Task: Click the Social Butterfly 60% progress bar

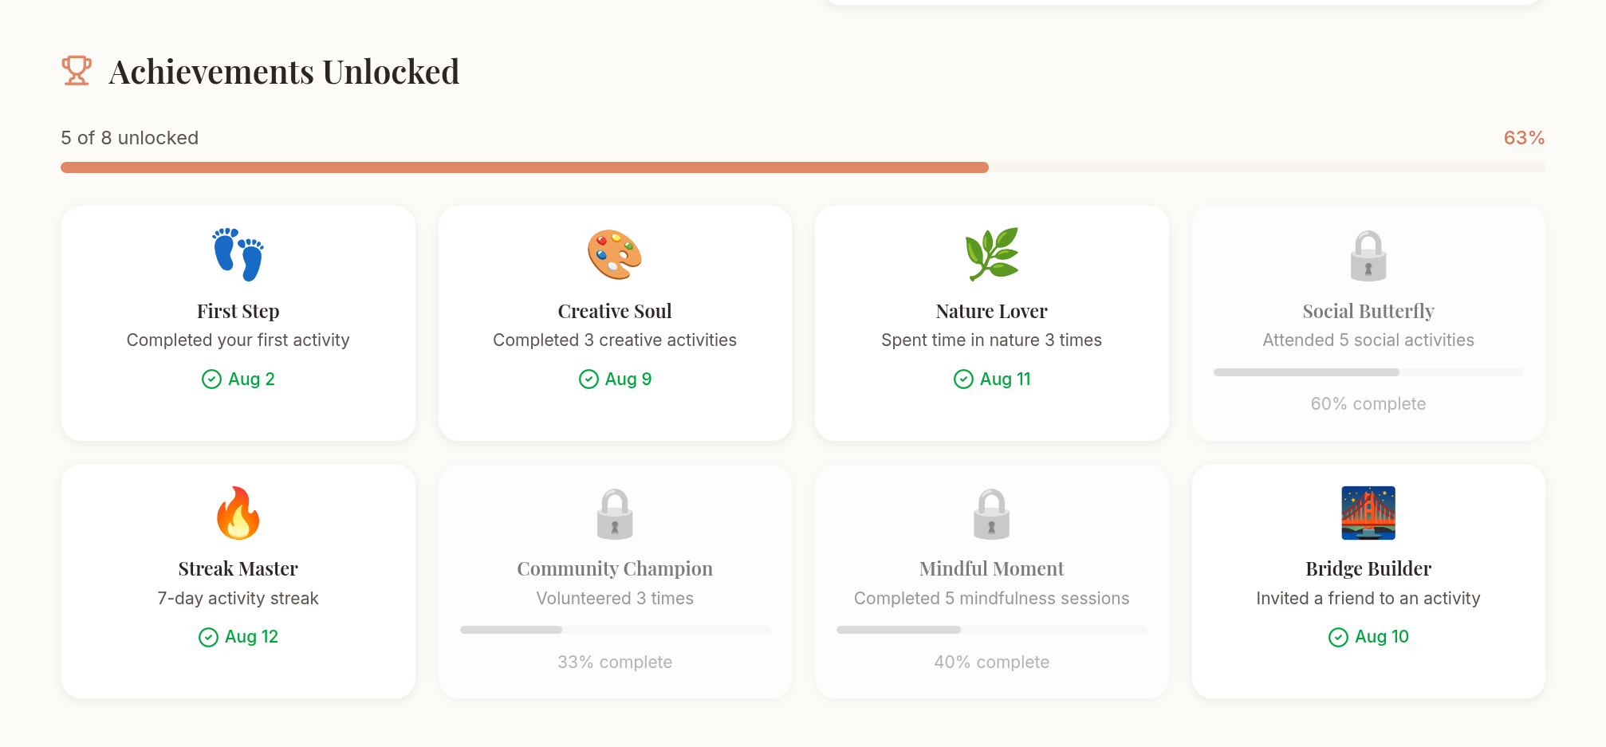Action: click(x=1368, y=372)
